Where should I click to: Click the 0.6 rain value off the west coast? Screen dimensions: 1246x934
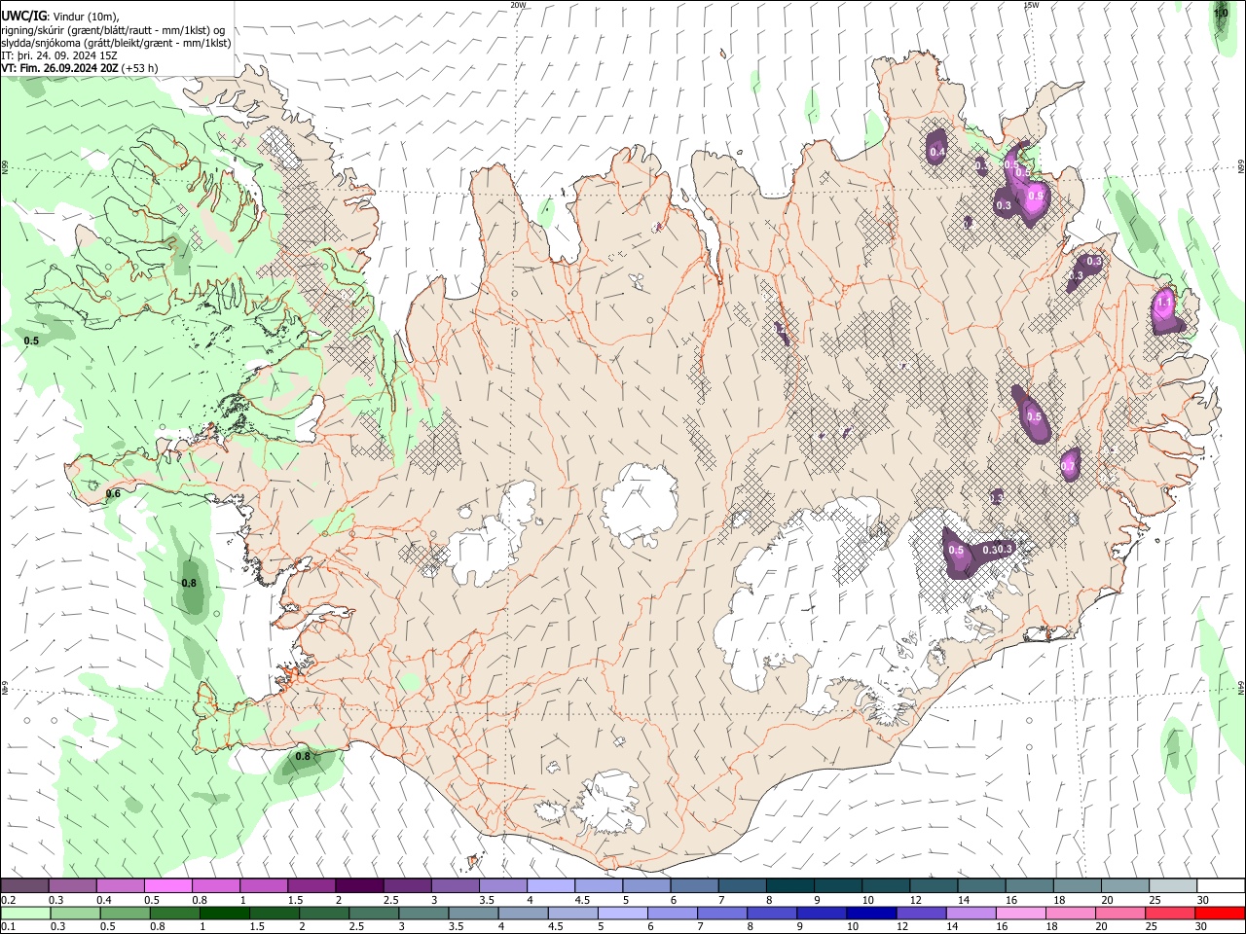click(x=113, y=493)
